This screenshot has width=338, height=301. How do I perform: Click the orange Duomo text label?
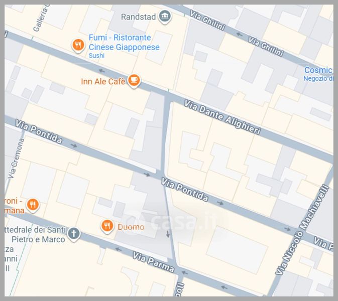[131, 227]
